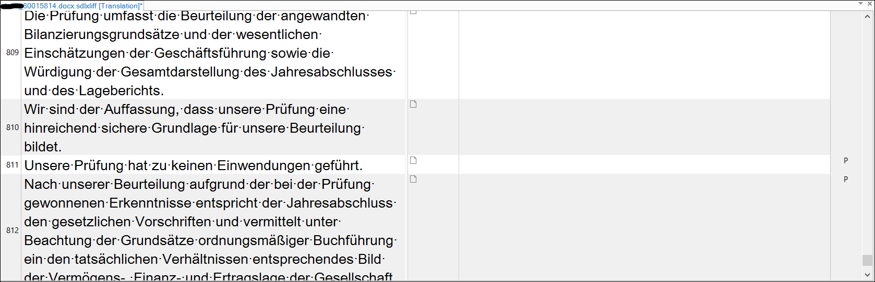Image resolution: width=875 pixels, height=282 pixels.
Task: Select segment number 811
Action: [x=13, y=165]
